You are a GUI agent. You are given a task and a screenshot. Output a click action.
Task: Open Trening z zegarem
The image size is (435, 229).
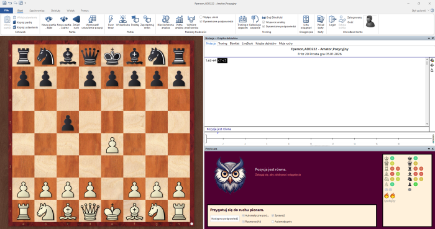pyautogui.click(x=243, y=22)
